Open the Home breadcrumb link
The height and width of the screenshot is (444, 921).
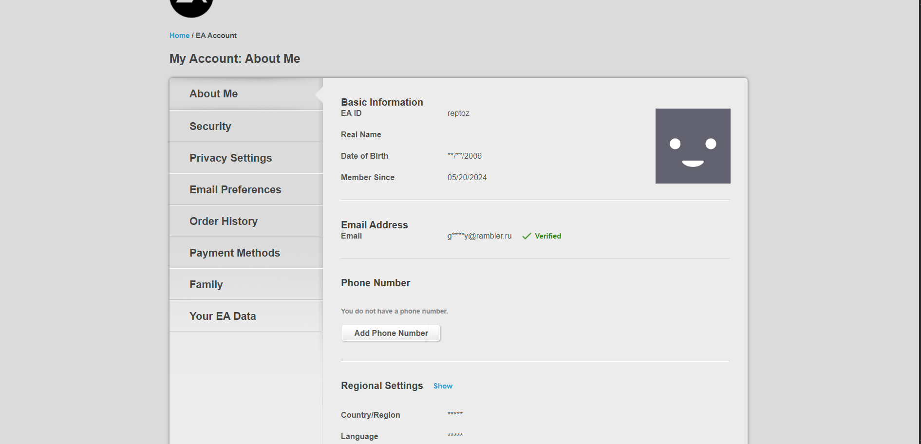179,36
